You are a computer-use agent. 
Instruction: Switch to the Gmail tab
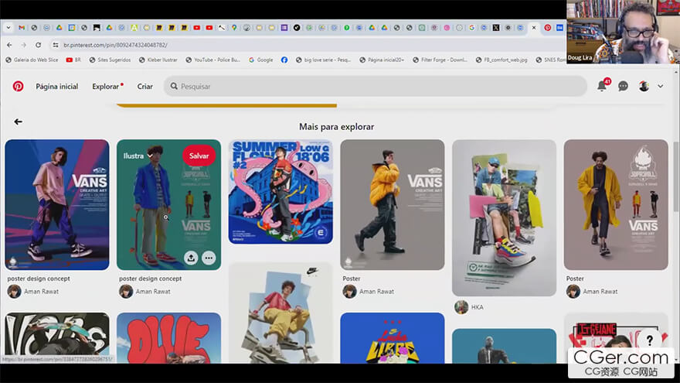pyautogui.click(x=22, y=27)
